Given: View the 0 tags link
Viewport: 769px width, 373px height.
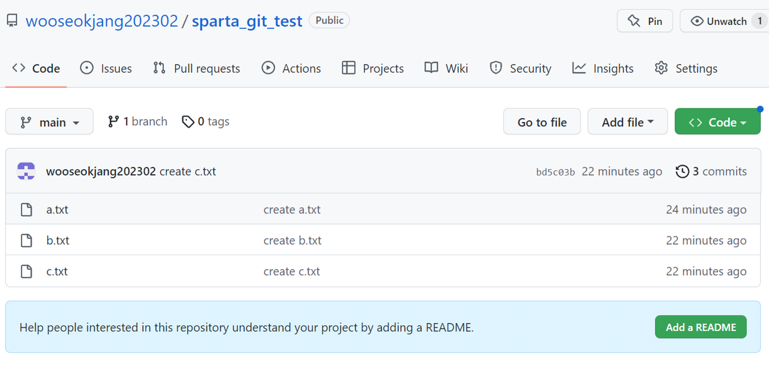Looking at the screenshot, I should pyautogui.click(x=206, y=122).
